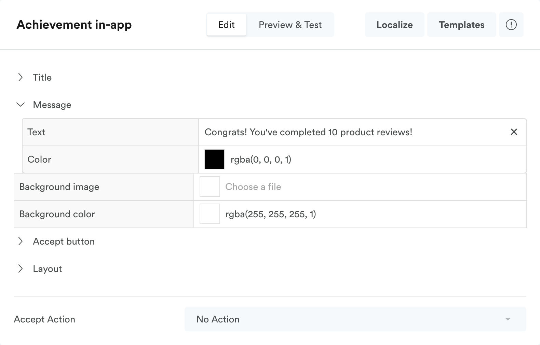Click the Choose a file field
This screenshot has width=540, height=345.
coord(253,187)
